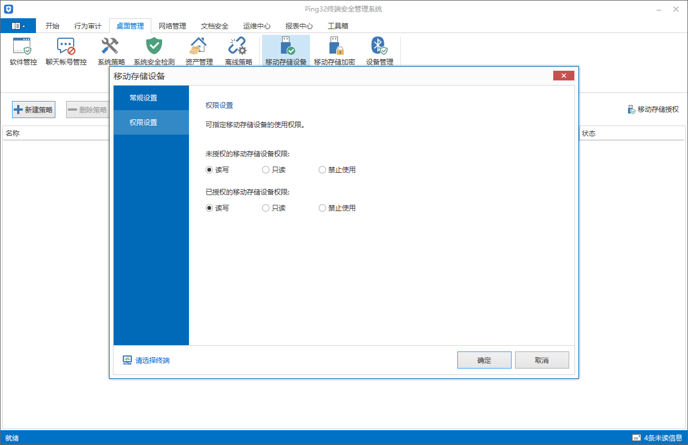Switch to the 文档安全 ribbon tab
This screenshot has height=445, width=688.
[215, 26]
